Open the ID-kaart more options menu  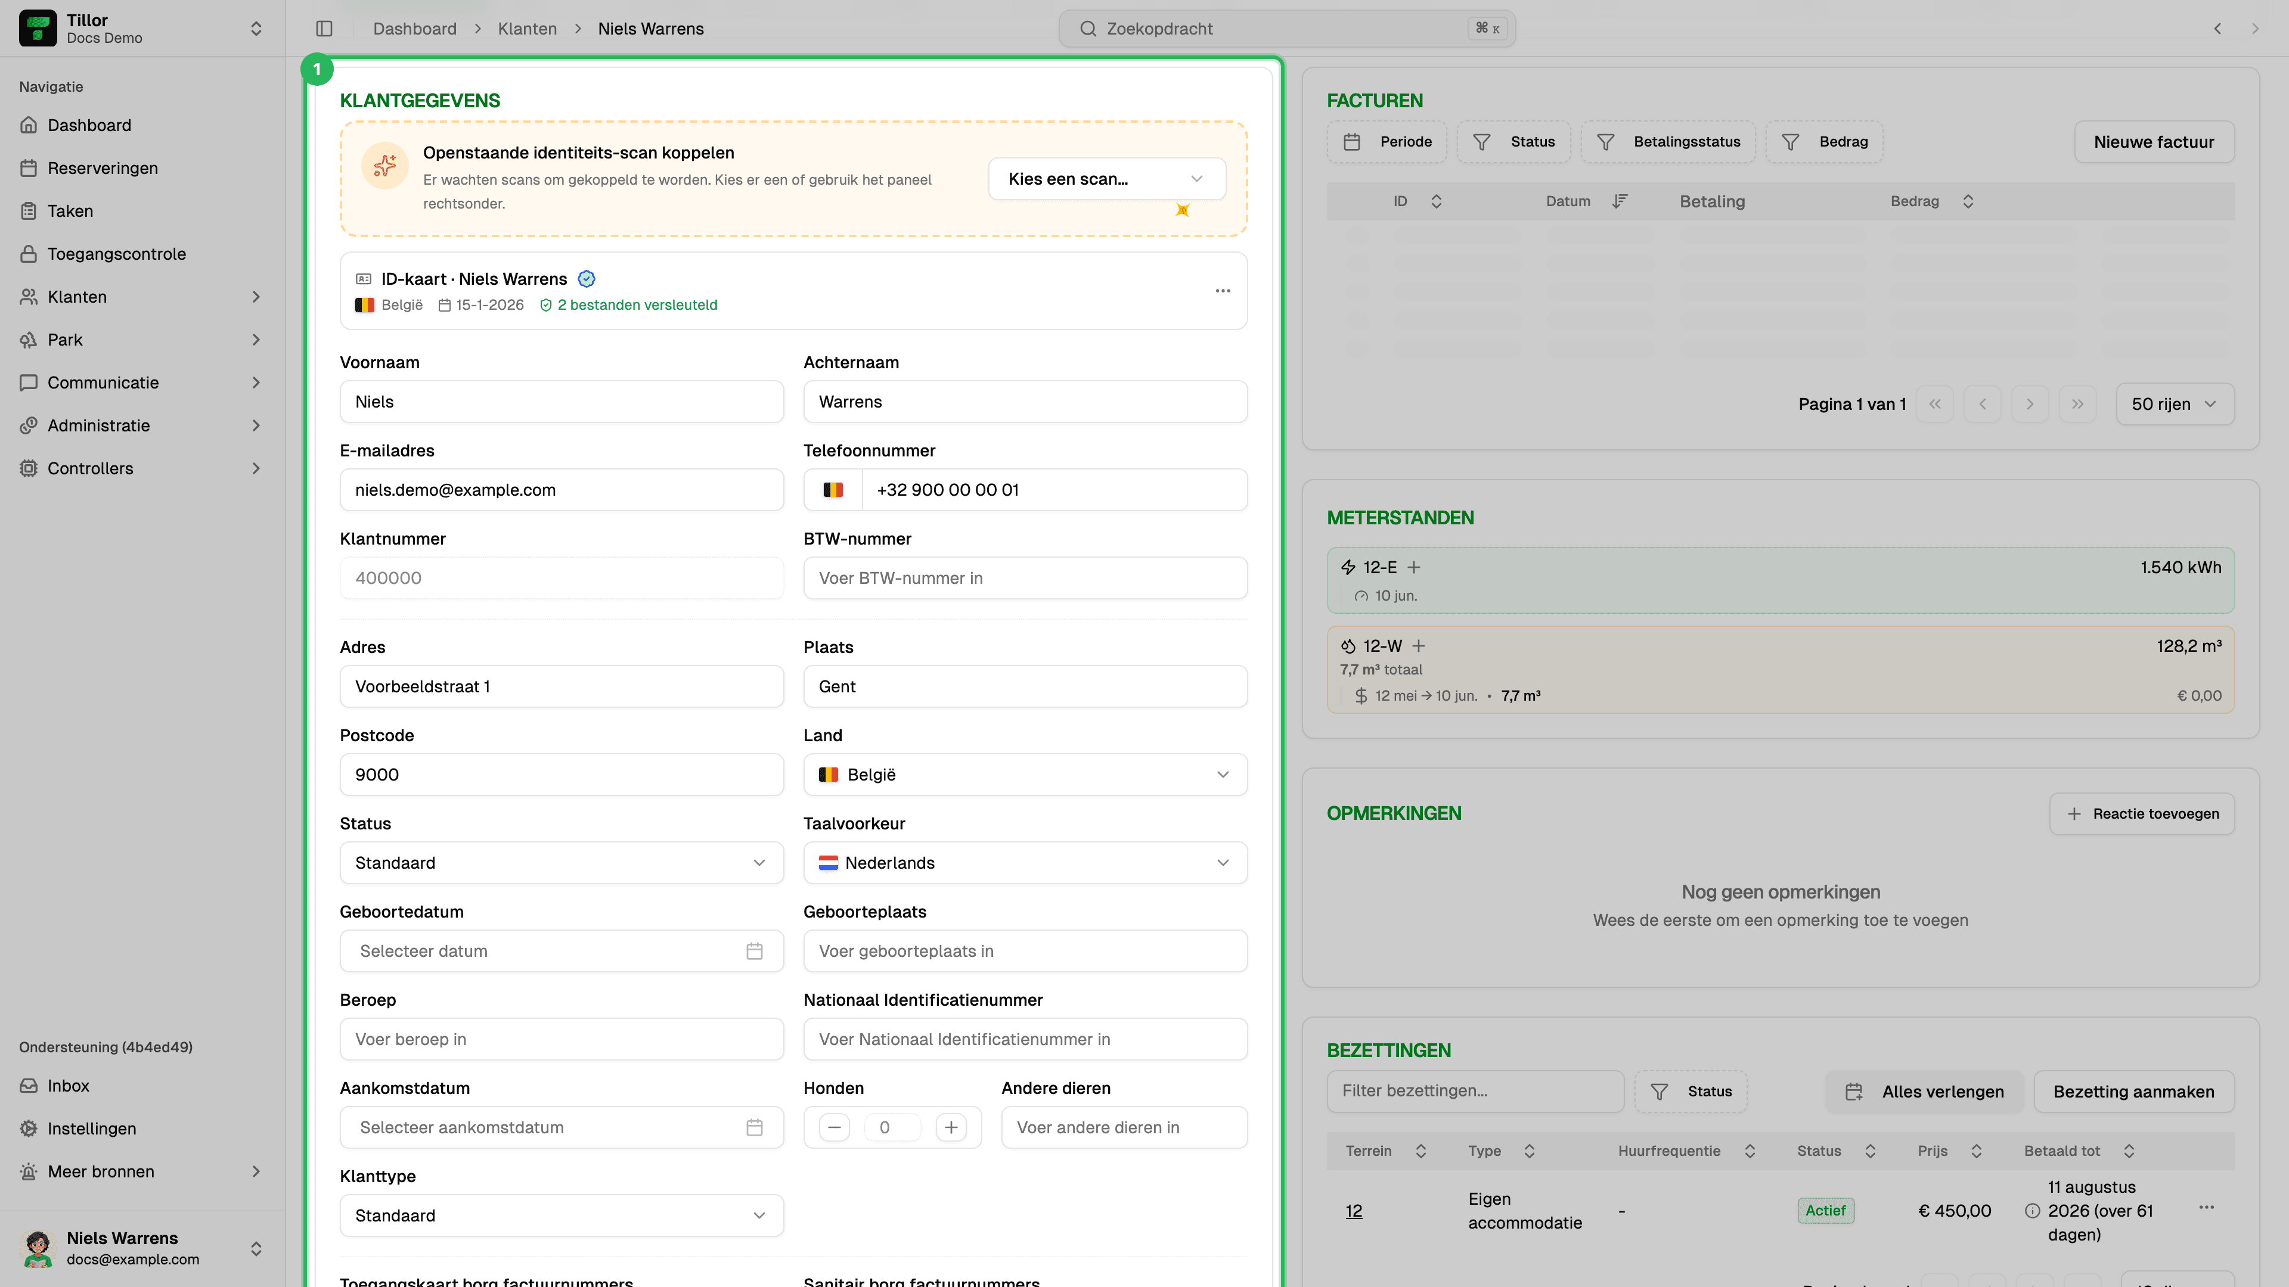pos(1223,290)
